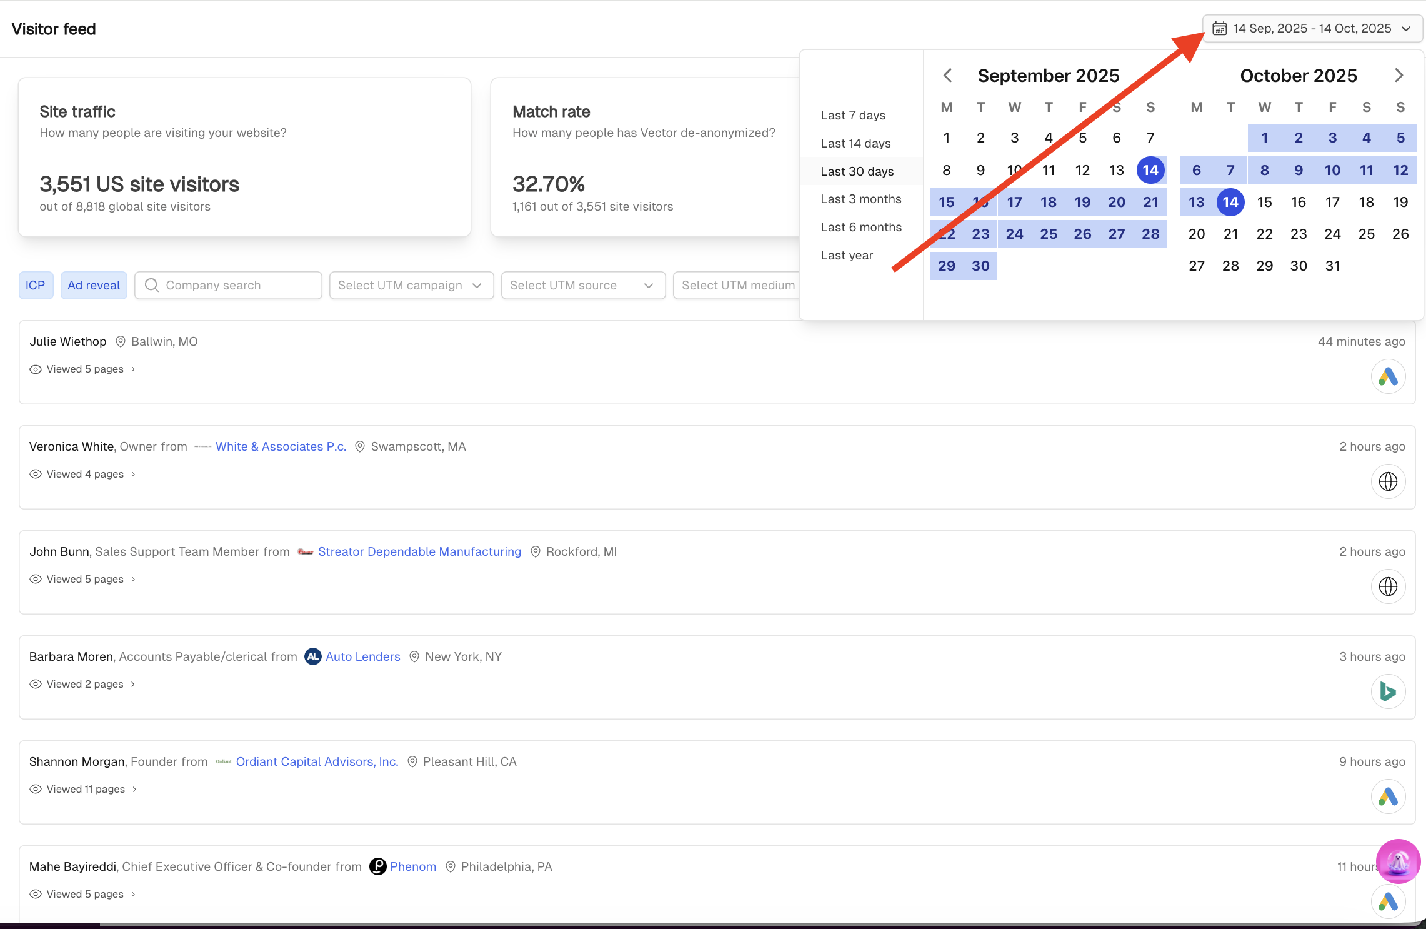Open the chat assistant bubble at bottom right
This screenshot has height=929, width=1426.
click(x=1399, y=861)
